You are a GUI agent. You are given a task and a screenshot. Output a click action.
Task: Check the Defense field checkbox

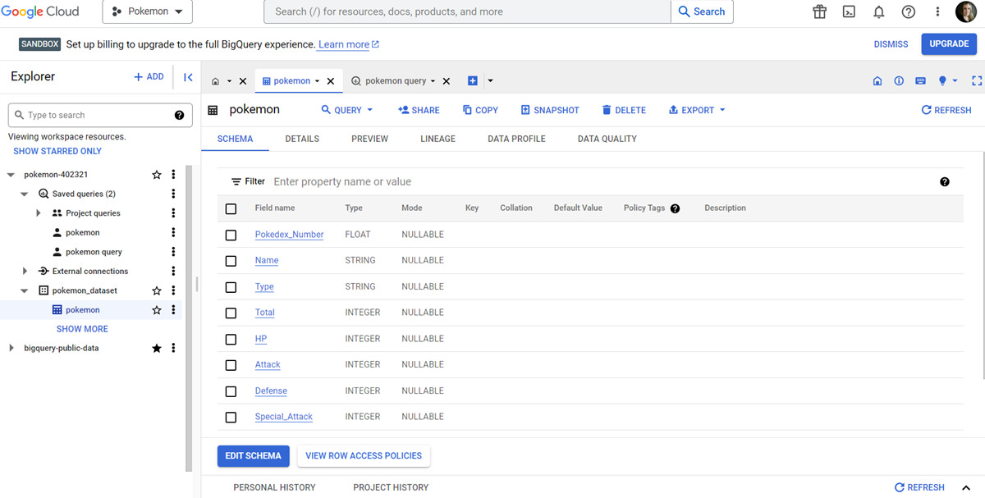click(x=231, y=391)
